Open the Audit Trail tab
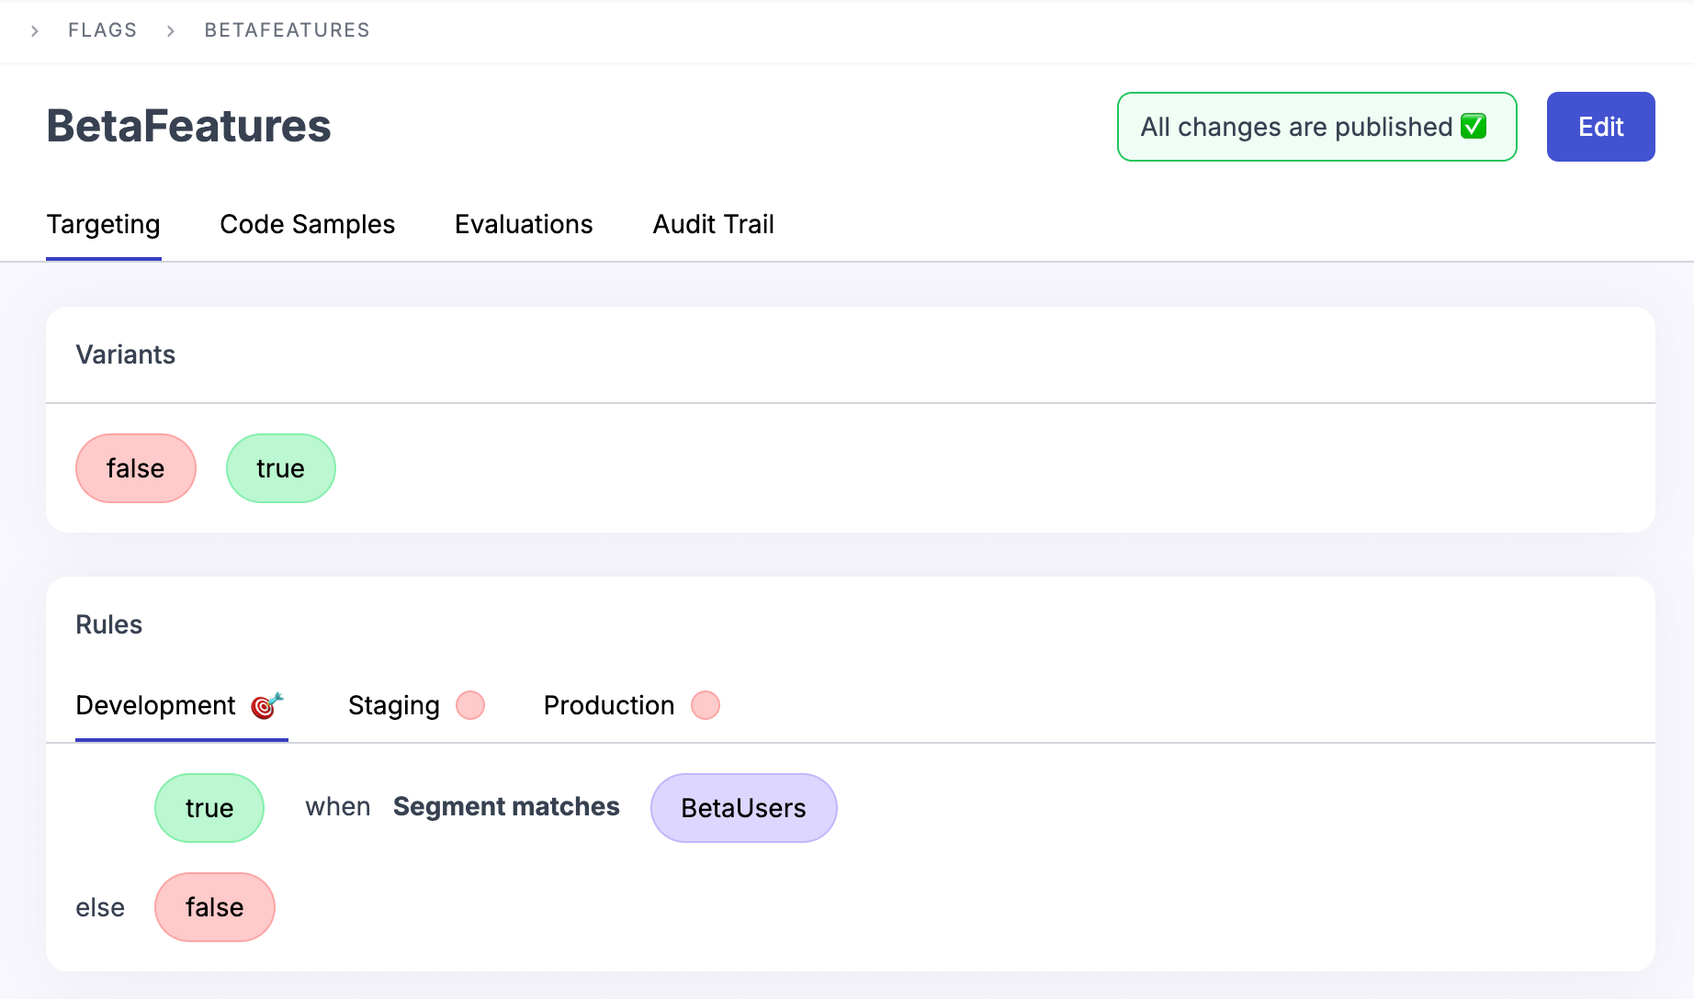Image resolution: width=1694 pixels, height=999 pixels. coord(713,224)
